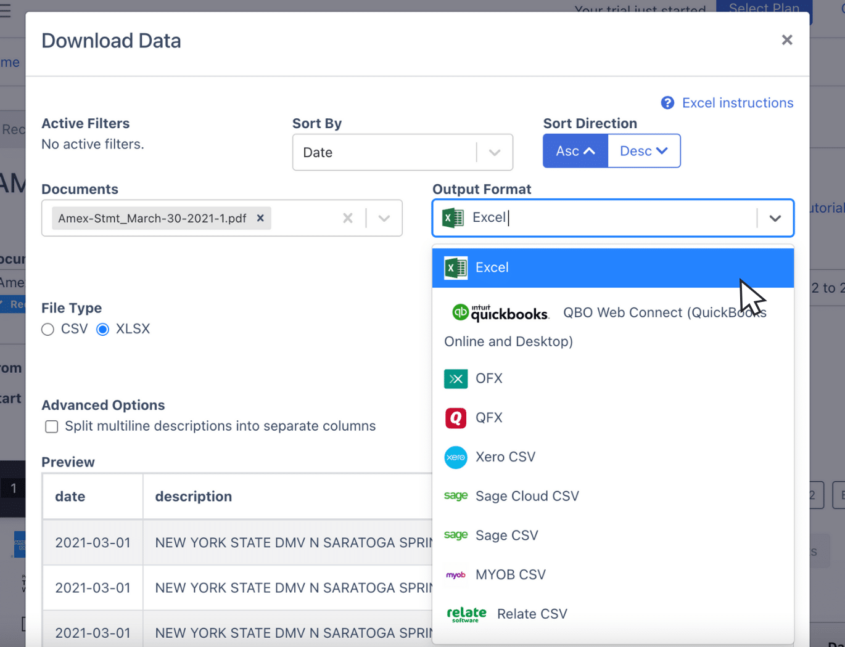This screenshot has width=845, height=647.
Task: Click the Sage logo beside Sage Cloud CSV
Action: point(456,495)
